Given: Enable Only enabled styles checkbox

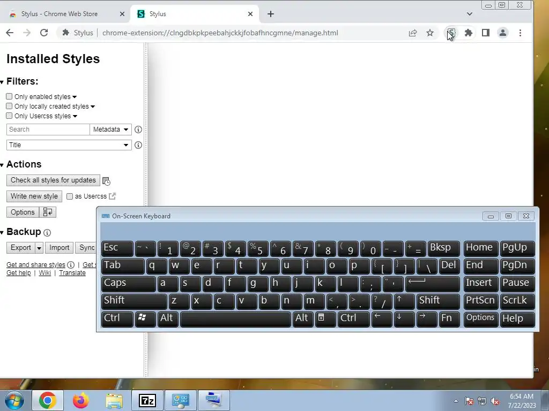Looking at the screenshot, I should pyautogui.click(x=9, y=96).
